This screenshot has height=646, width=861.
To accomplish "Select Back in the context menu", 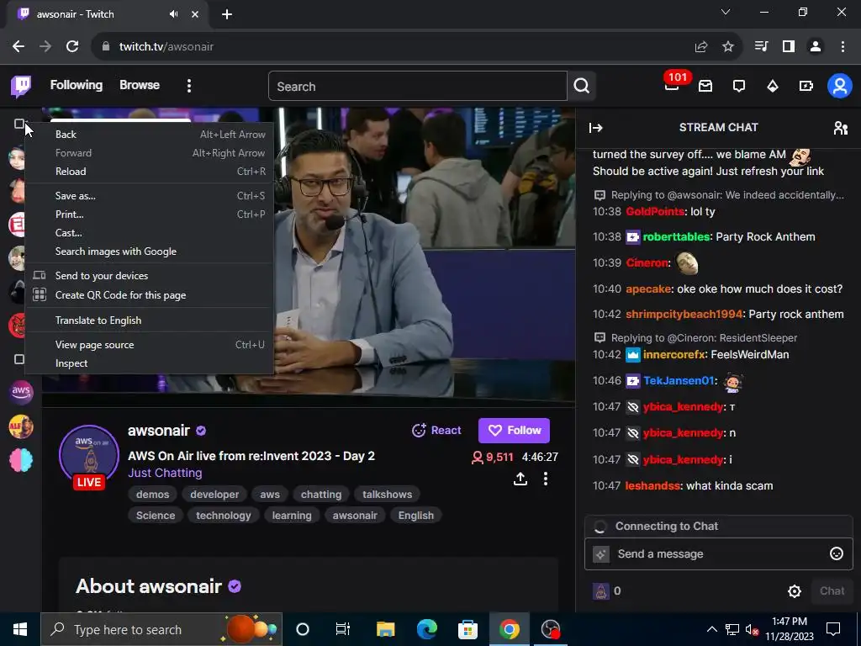I will (150, 135).
